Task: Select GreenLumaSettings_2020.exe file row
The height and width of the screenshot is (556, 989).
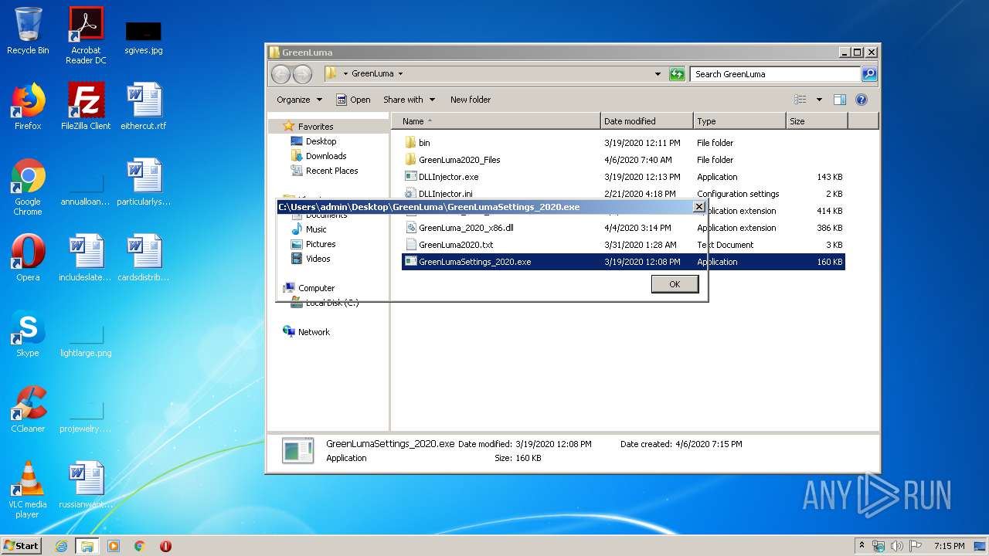Action: (x=623, y=262)
